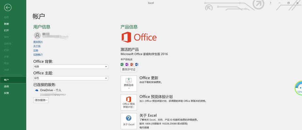Select the dimmed 共享 sidebar item

click(6, 57)
